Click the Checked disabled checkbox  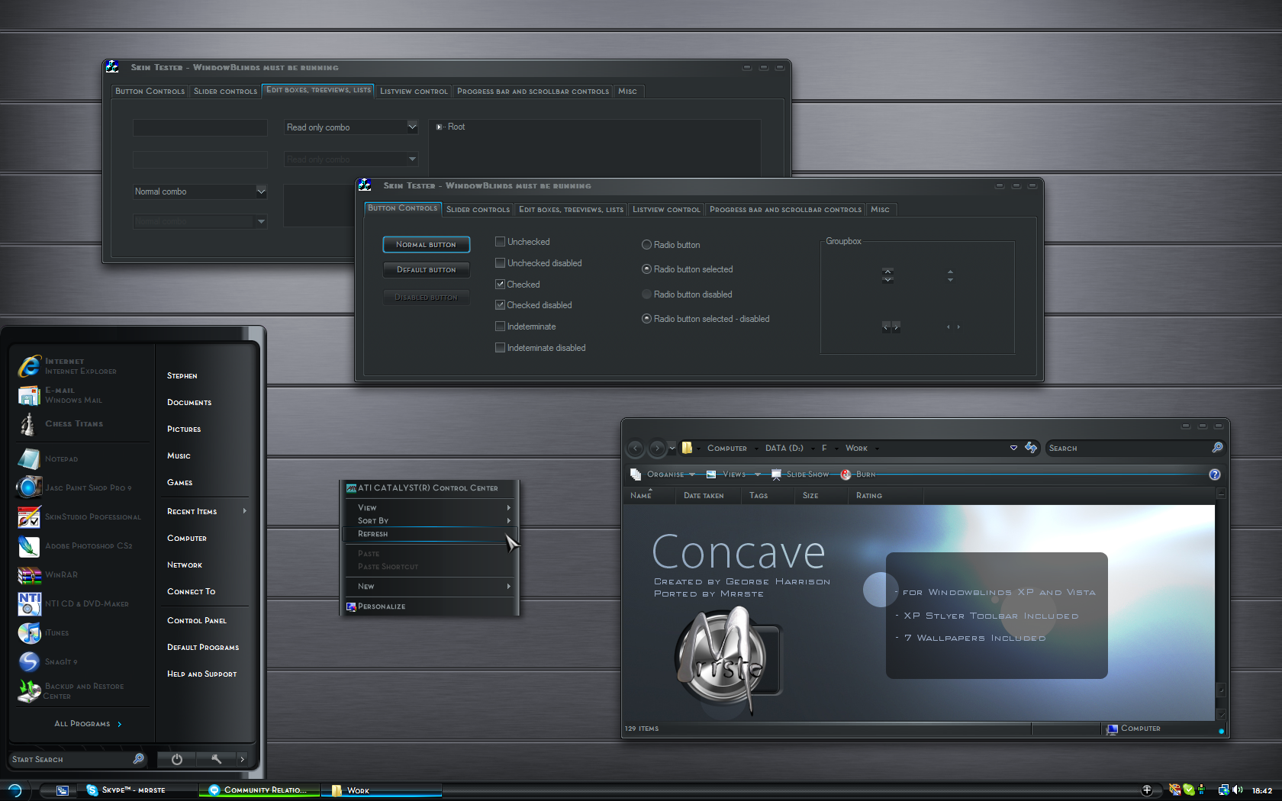(501, 305)
